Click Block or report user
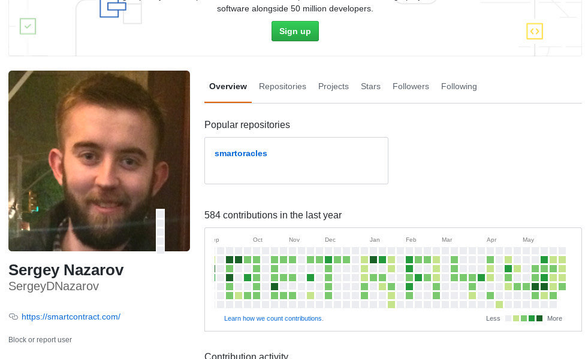 tap(40, 340)
